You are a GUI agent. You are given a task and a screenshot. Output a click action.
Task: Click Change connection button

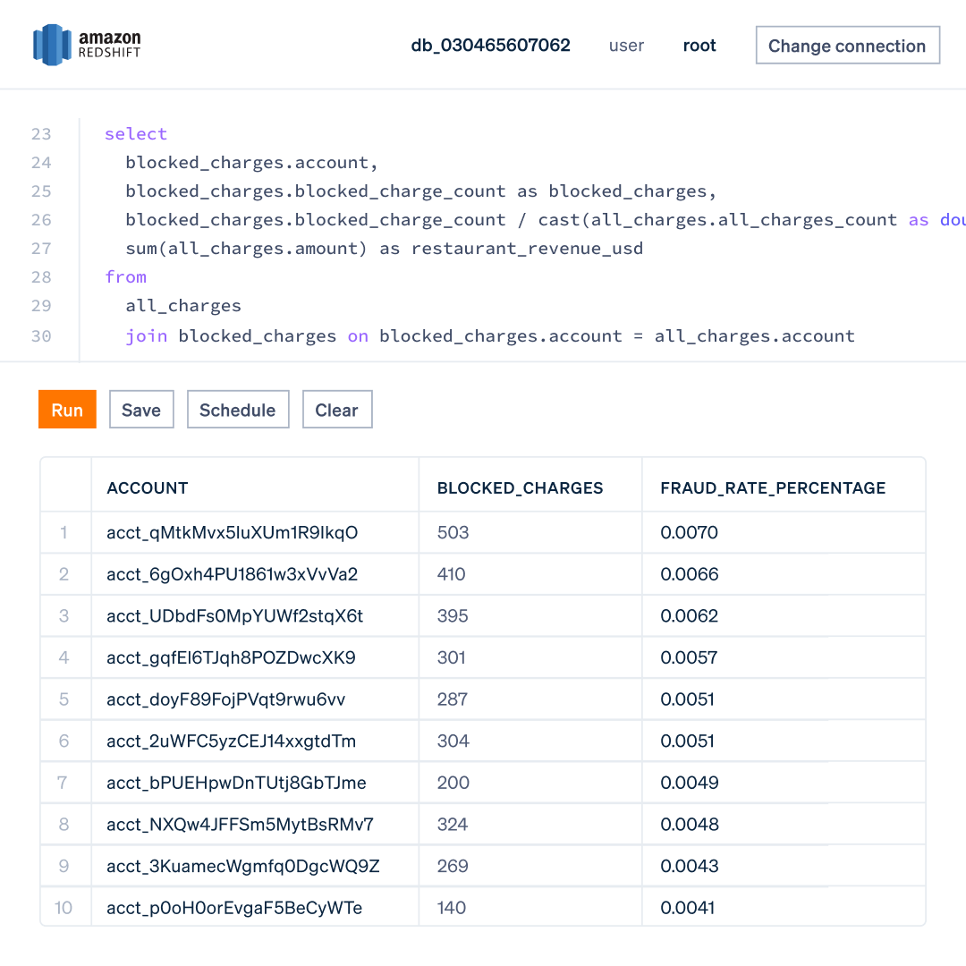pos(847,45)
